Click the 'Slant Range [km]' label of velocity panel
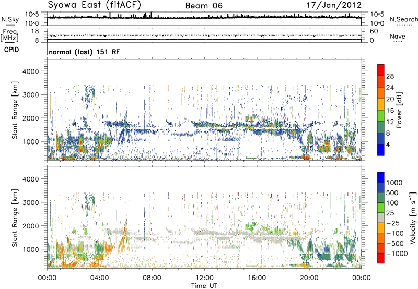Image resolution: width=418 pixels, height=289 pixels. pos(15,218)
